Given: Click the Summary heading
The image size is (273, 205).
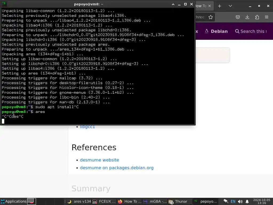Looking at the screenshot, I should (91, 188).
